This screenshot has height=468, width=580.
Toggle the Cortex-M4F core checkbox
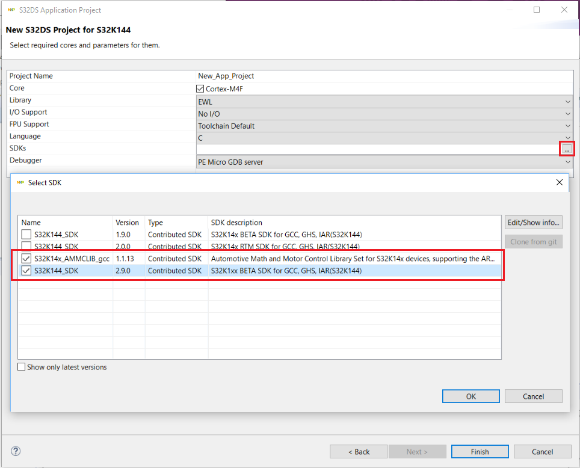point(200,89)
